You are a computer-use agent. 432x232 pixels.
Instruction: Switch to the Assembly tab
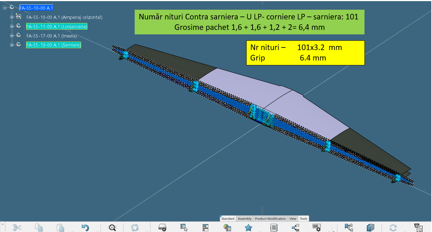coord(245,219)
